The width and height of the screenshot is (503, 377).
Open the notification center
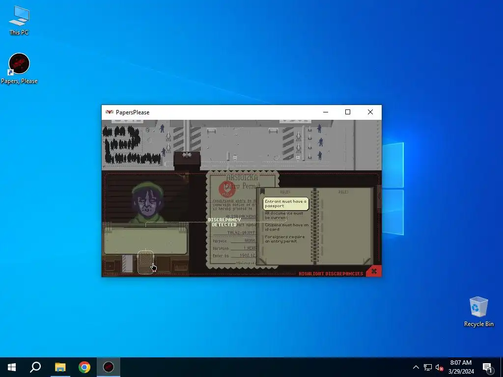click(x=488, y=367)
